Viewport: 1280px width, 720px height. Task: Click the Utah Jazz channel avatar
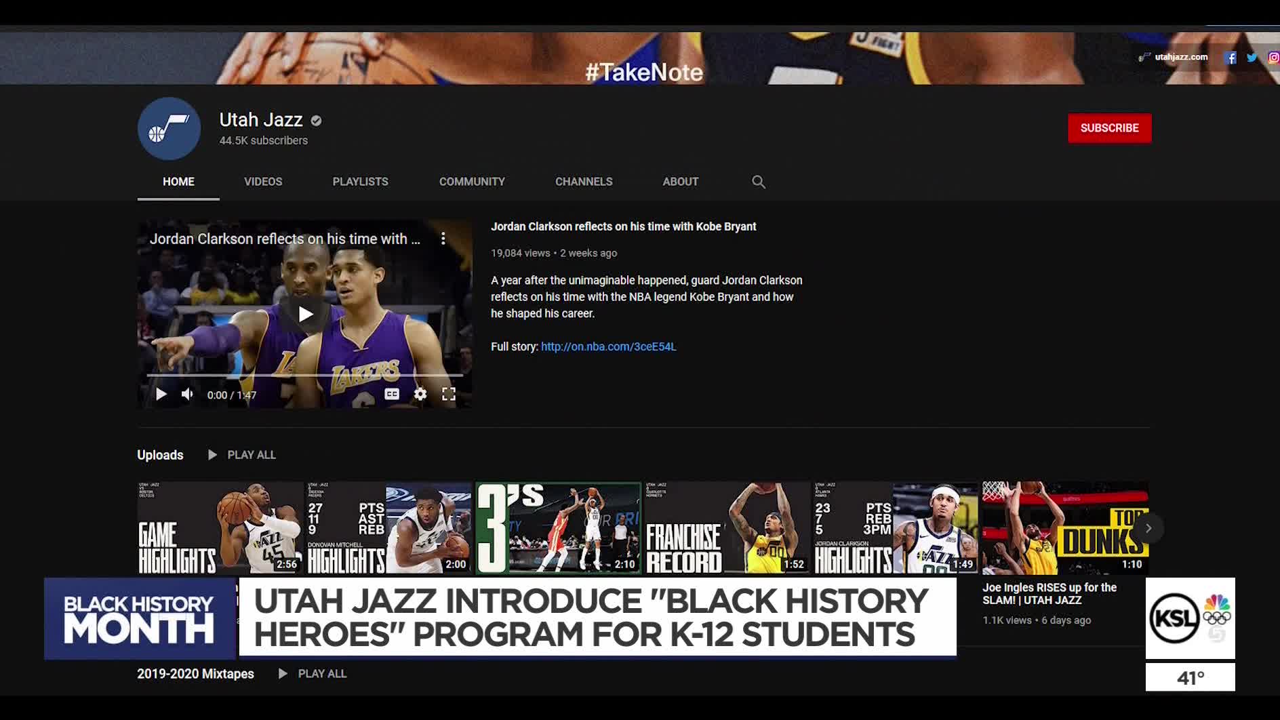click(x=169, y=129)
